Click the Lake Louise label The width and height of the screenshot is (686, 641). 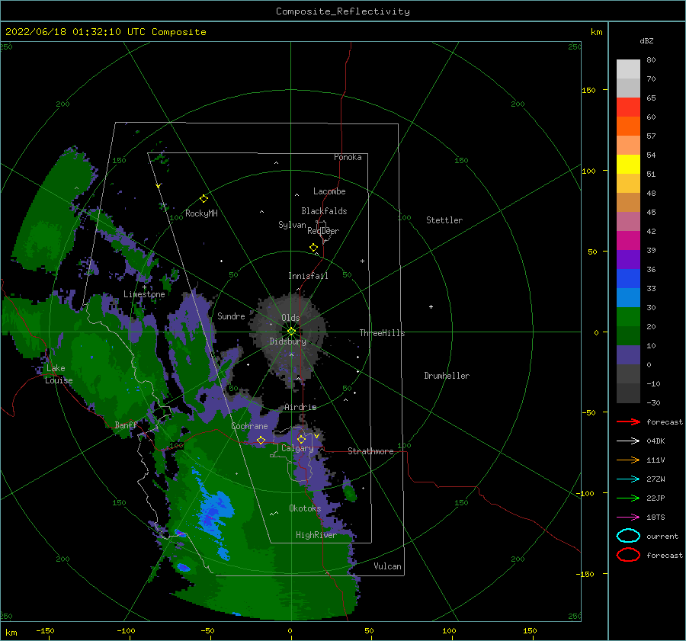point(59,374)
